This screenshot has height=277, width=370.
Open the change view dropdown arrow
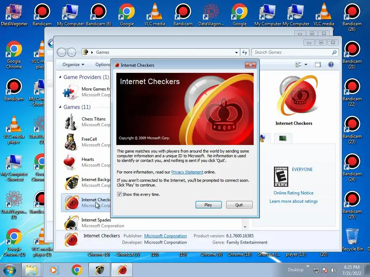(x=306, y=65)
